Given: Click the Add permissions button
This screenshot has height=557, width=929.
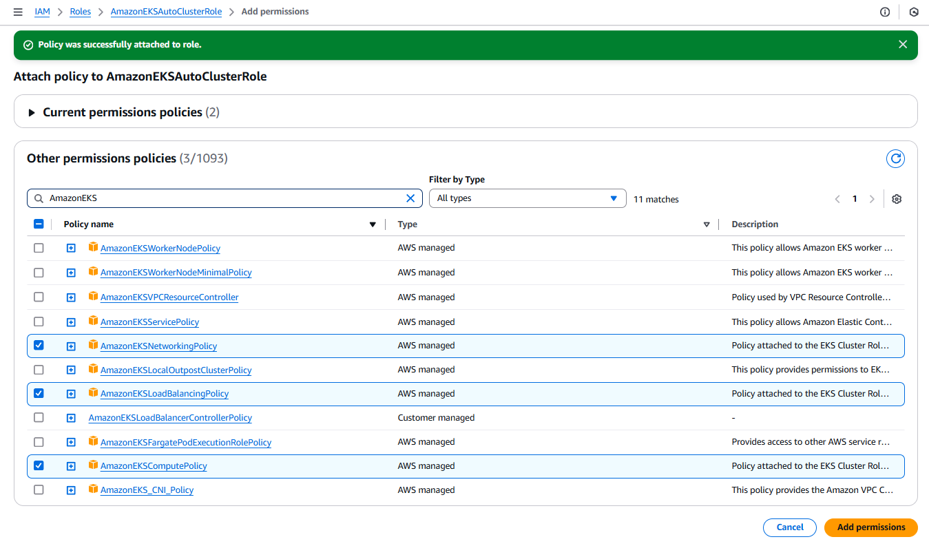Looking at the screenshot, I should point(871,527).
